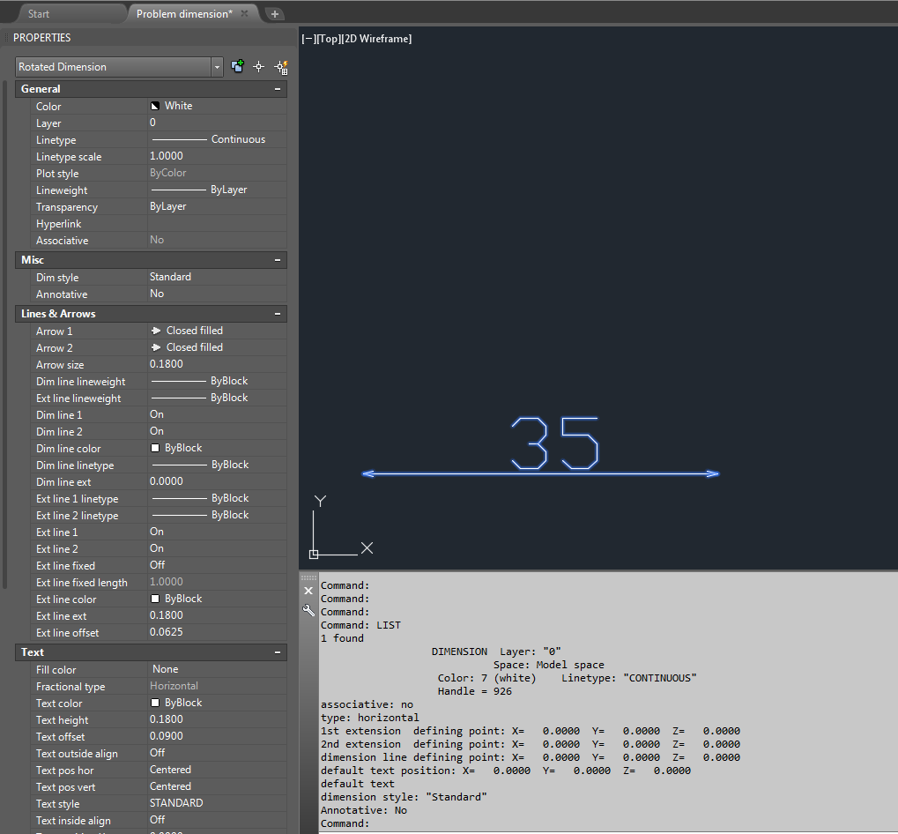Open the Rotated Dimension dropdown
This screenshot has height=834, width=898.
point(217,66)
